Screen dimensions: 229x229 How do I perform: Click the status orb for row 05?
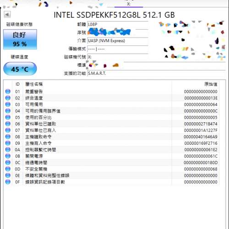coord(8,117)
